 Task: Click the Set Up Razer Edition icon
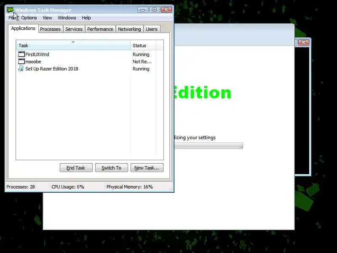click(21, 69)
